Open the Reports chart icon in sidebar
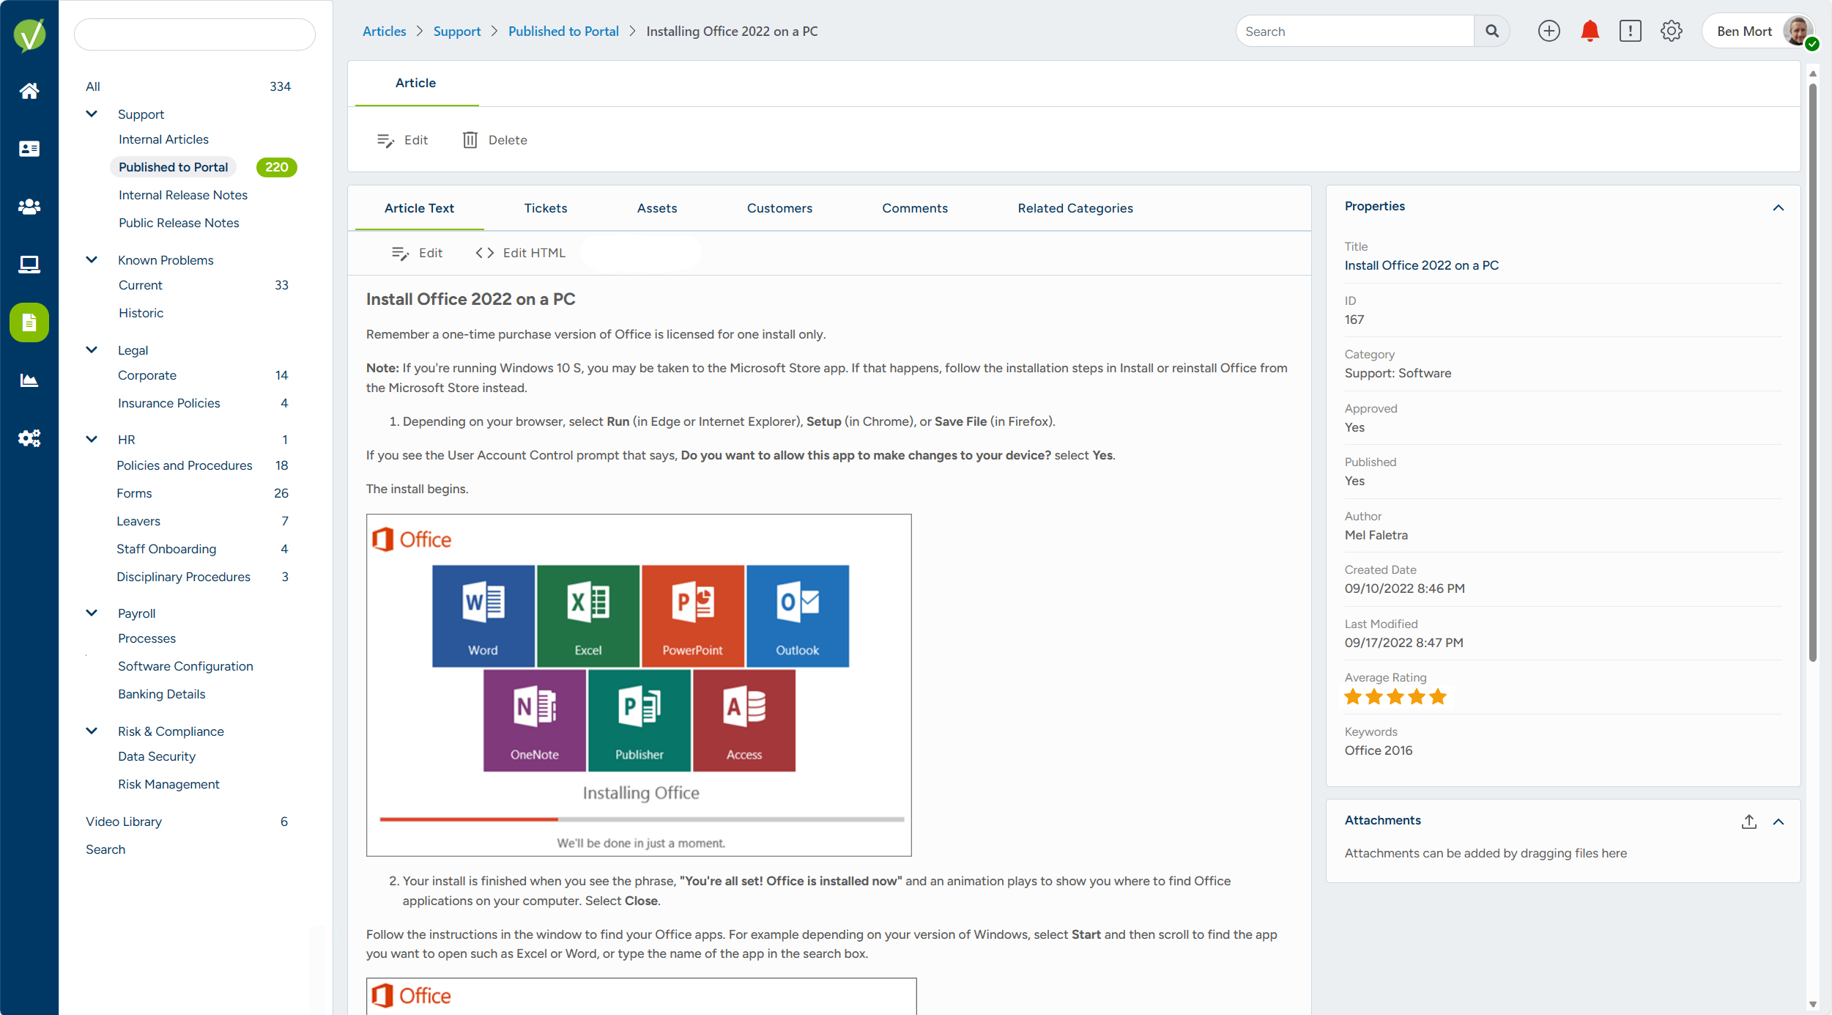This screenshot has height=1015, width=1832. pos(29,380)
